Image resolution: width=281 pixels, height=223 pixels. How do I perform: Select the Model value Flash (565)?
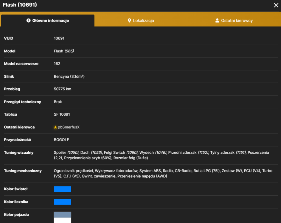(64, 51)
